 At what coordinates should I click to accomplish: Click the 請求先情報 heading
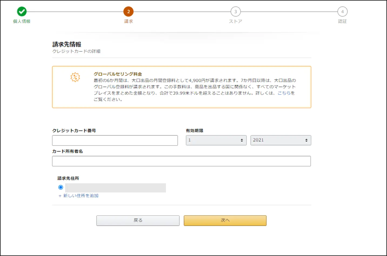pyautogui.click(x=67, y=44)
